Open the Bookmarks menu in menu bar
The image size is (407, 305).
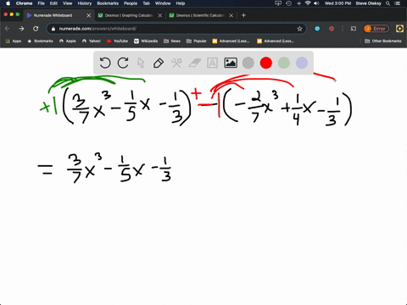click(x=108, y=3)
